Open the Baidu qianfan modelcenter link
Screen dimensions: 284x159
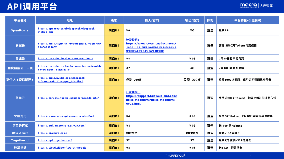pos(70,68)
